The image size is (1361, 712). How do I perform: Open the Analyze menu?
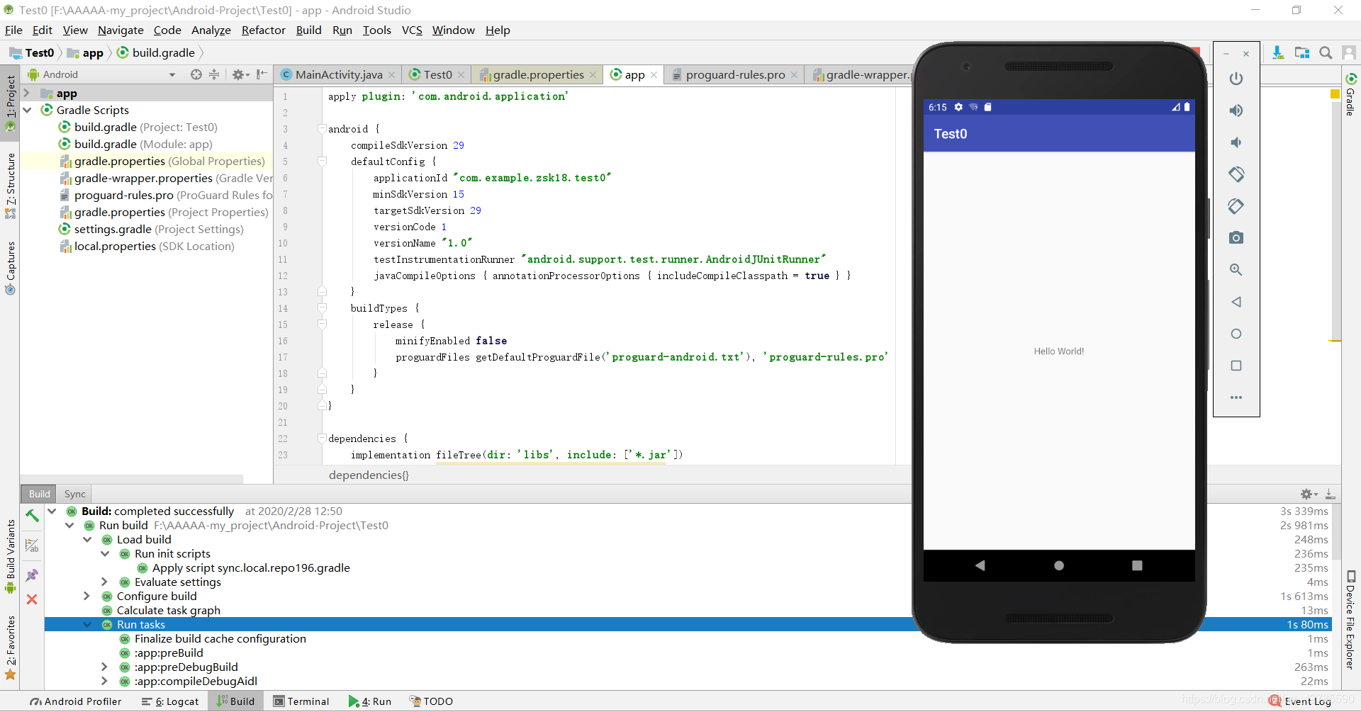point(211,30)
